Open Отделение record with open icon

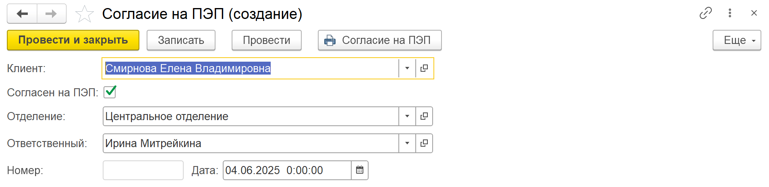click(x=424, y=116)
